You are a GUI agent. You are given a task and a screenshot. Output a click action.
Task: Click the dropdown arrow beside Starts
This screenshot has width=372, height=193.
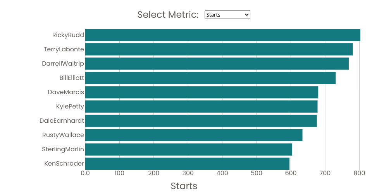(247, 15)
